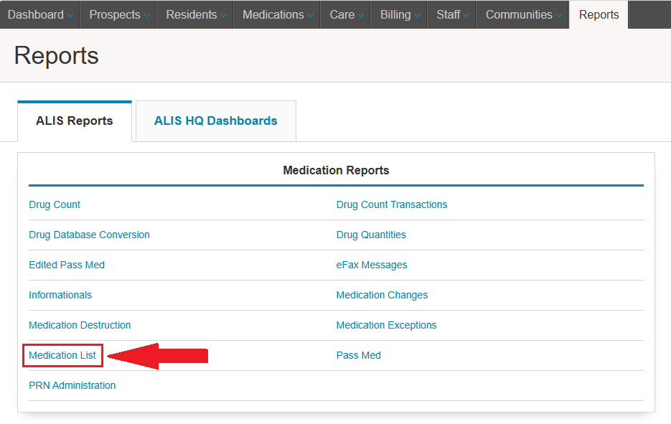Open the Medication Exceptions report
This screenshot has width=671, height=424.
click(386, 325)
